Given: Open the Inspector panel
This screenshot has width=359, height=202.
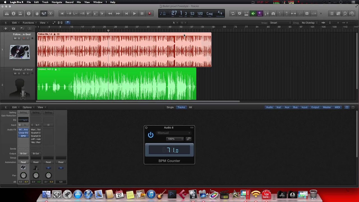Looking at the screenshot, I should tap(13, 13).
